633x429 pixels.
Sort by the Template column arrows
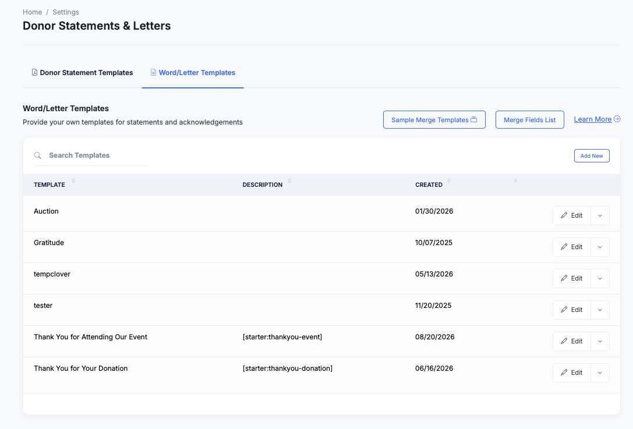[x=73, y=181]
